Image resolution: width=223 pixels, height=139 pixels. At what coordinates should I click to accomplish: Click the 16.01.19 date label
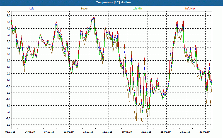107,132
